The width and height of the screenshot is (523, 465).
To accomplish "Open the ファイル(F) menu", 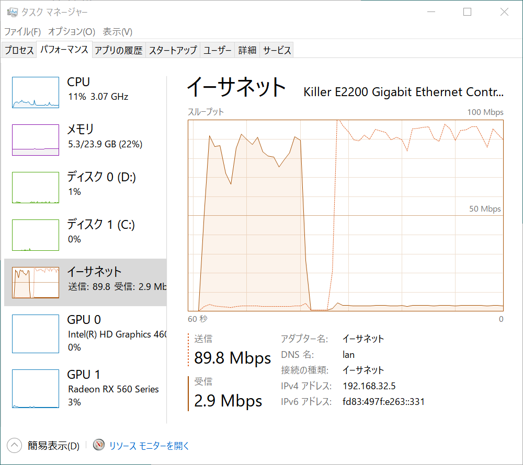I will [x=22, y=32].
